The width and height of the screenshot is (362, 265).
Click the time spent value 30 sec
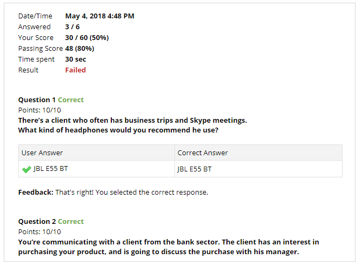[x=76, y=59]
